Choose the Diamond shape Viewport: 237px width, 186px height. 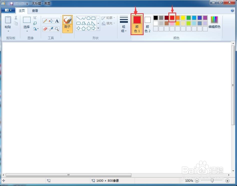pos(79,28)
